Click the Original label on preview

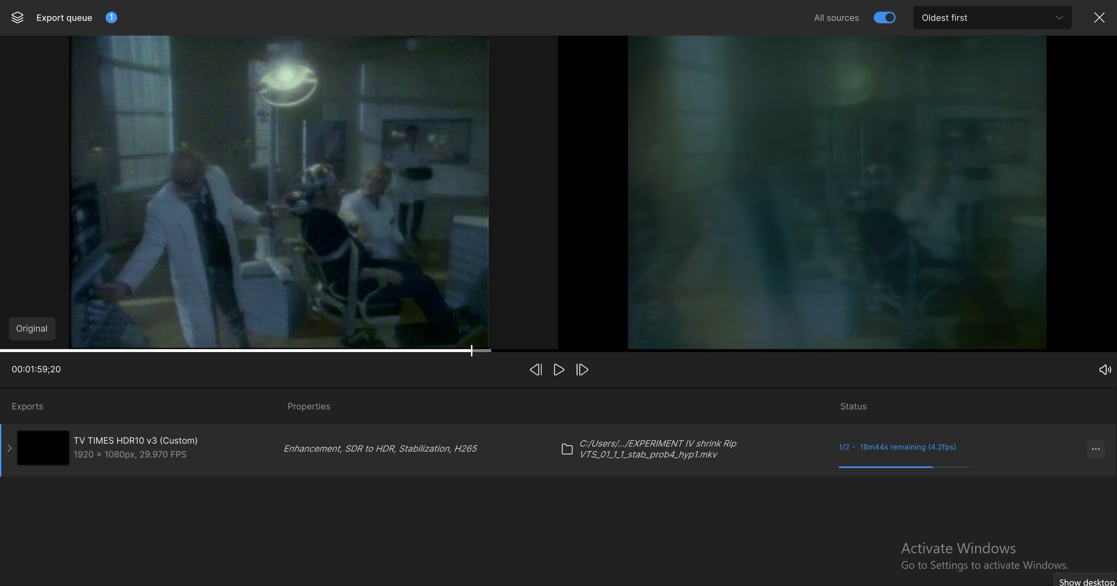pos(32,329)
